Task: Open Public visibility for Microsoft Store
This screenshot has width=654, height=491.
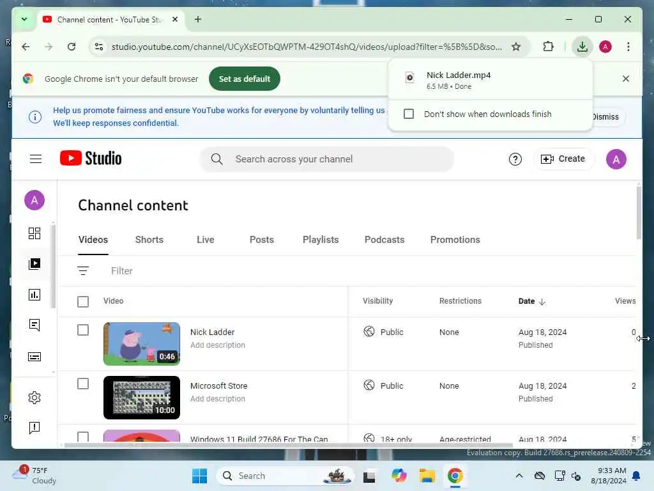Action: 383,386
